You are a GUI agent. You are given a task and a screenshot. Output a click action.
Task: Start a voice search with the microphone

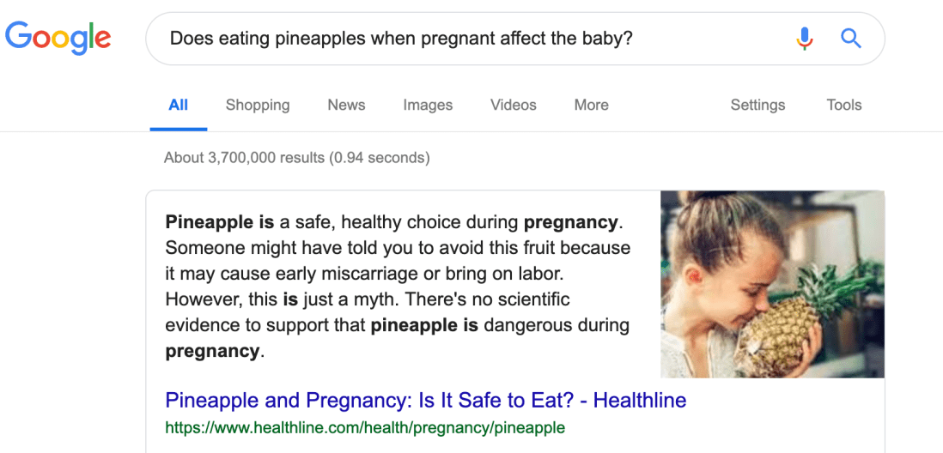click(x=805, y=38)
